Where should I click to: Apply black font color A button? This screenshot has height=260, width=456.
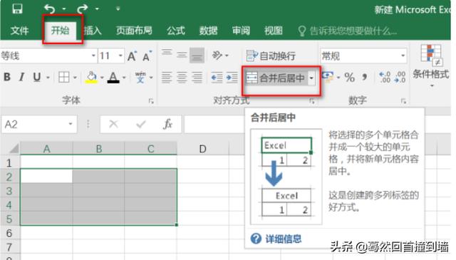[x=113, y=78]
